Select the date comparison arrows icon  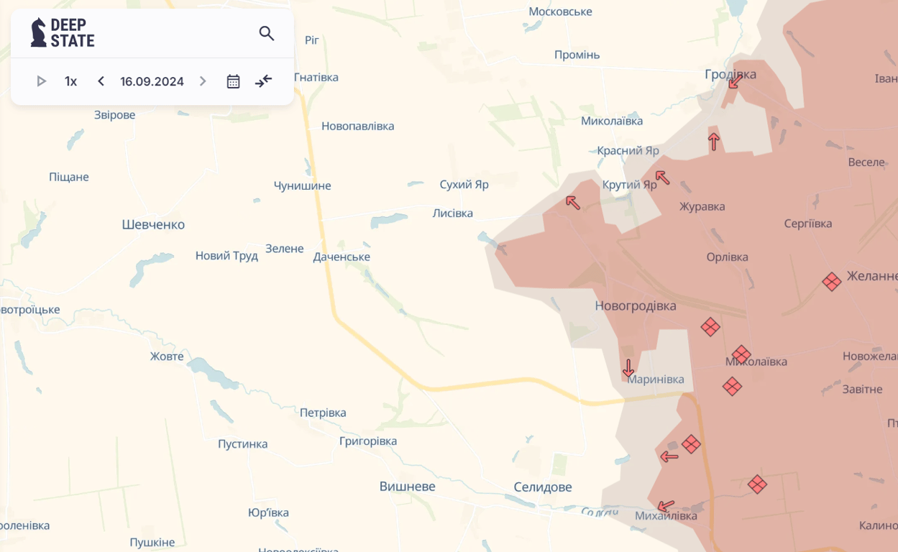(263, 81)
